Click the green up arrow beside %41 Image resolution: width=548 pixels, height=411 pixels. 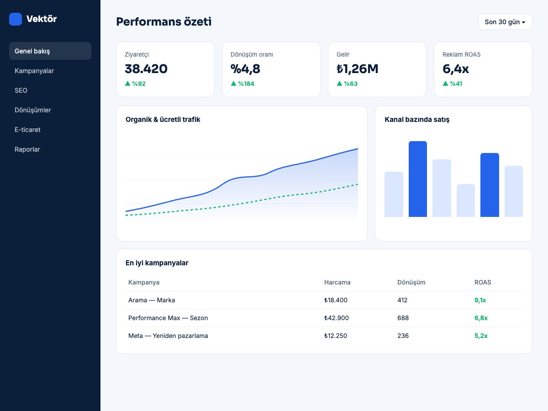[x=446, y=84]
